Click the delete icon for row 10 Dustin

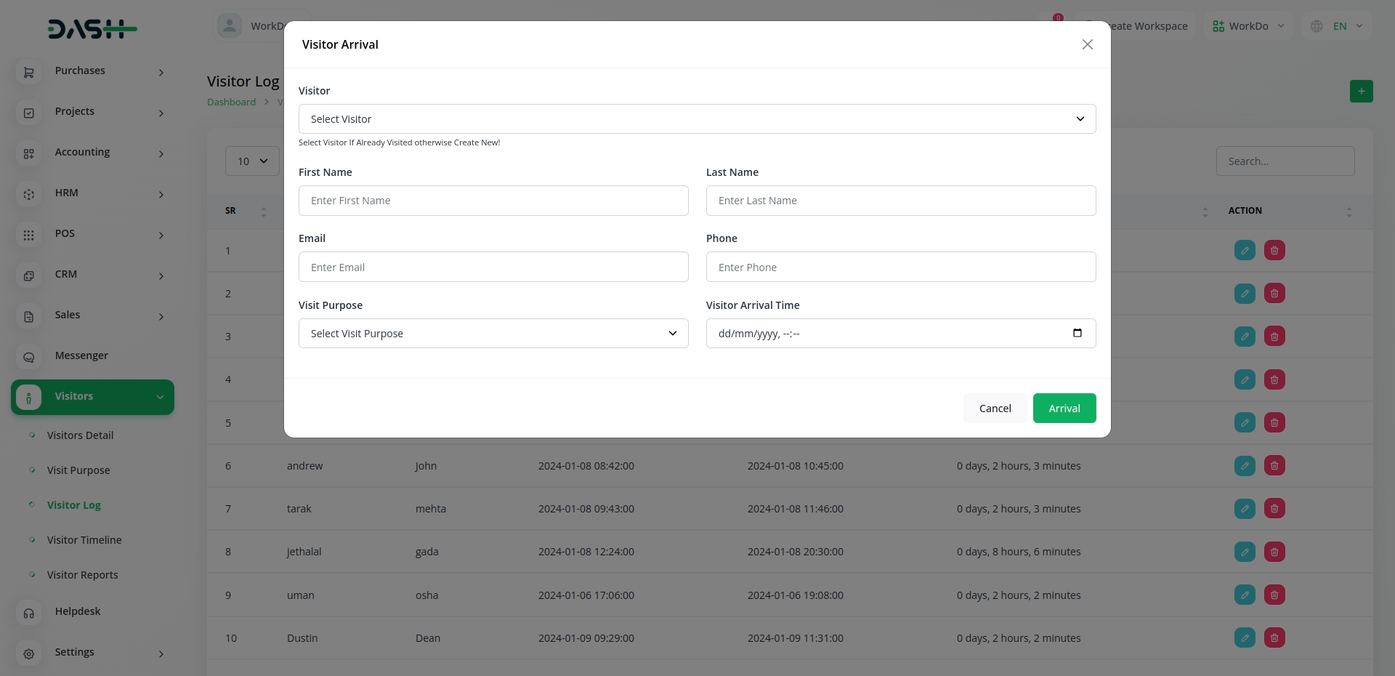coord(1274,638)
